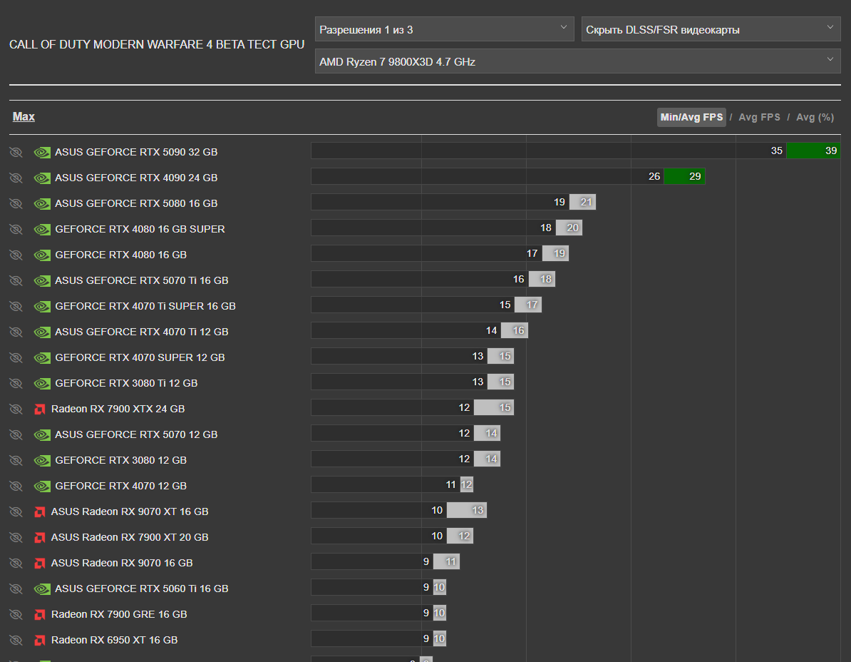Open the AMD Ryzen 7 9800X3D CPU selector
The width and height of the screenshot is (851, 662).
pyautogui.click(x=577, y=61)
